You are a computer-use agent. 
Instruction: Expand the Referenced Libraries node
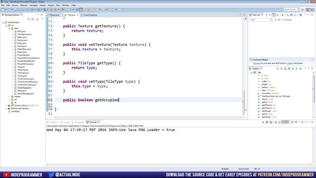click(x=6, y=109)
